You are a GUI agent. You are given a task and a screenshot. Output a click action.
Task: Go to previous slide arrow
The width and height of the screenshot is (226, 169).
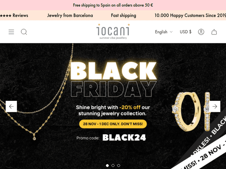point(11,106)
